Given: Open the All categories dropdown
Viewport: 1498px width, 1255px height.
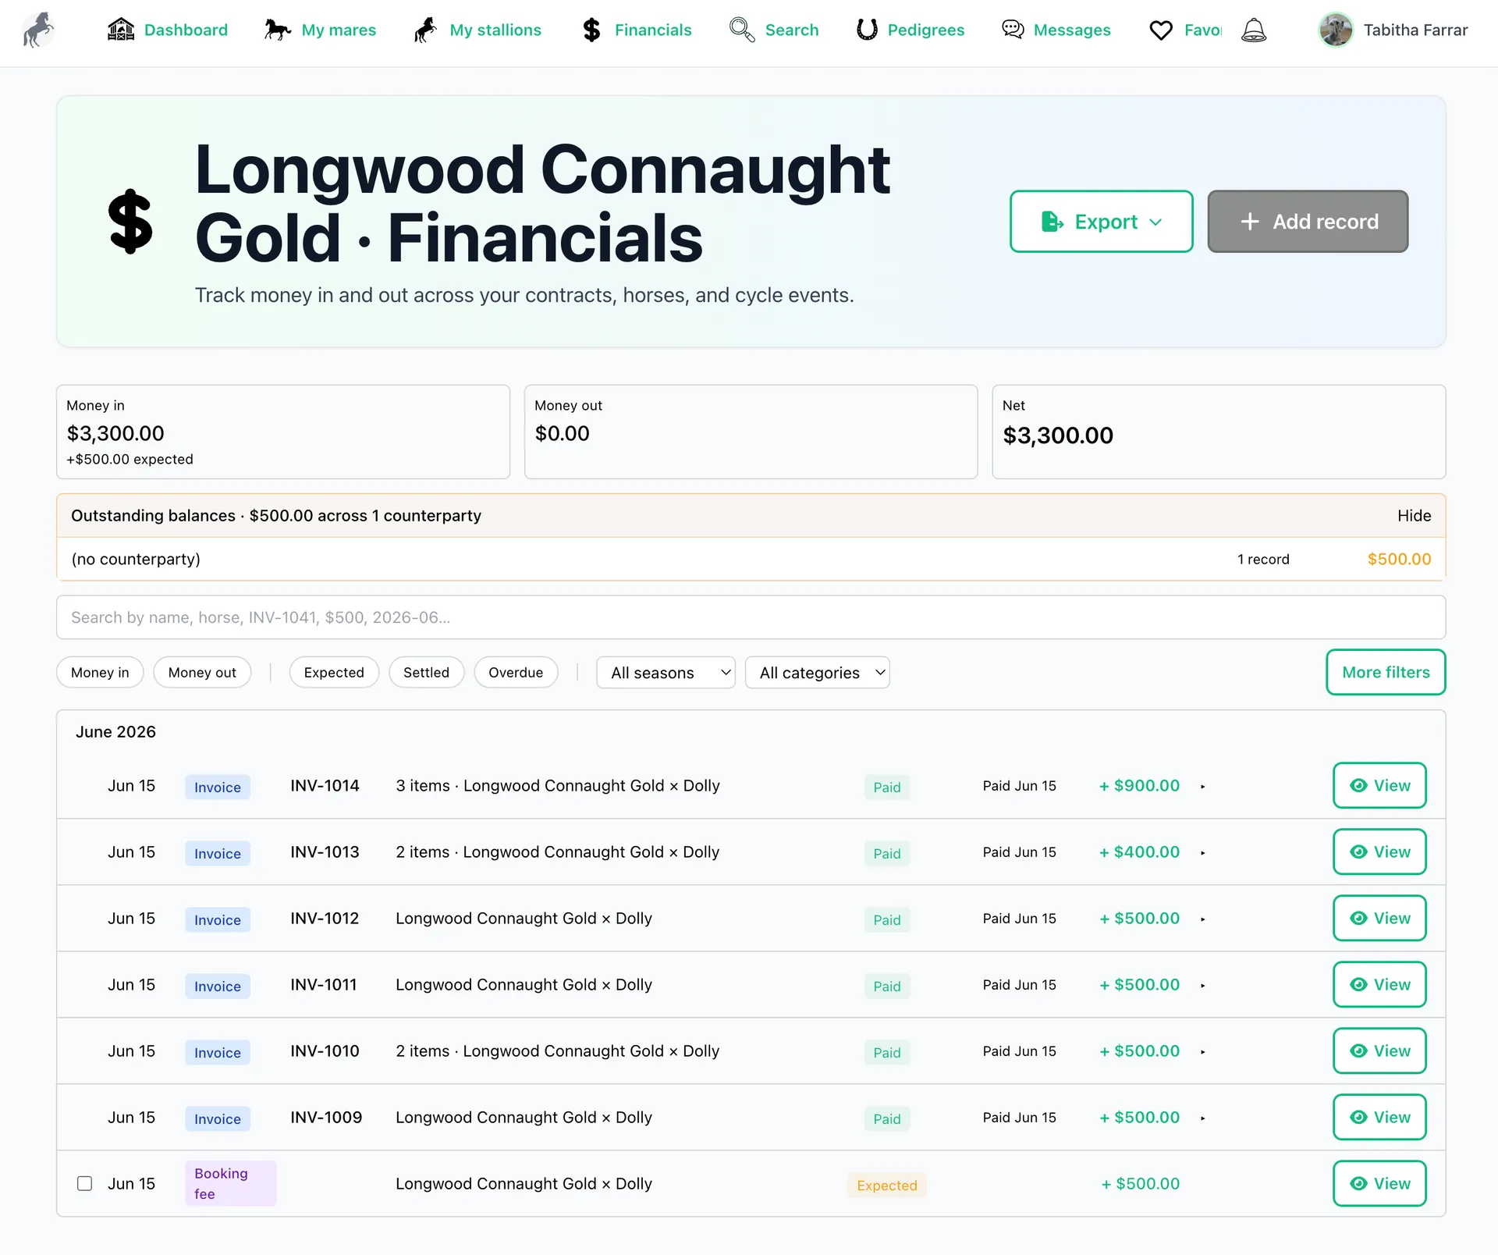Looking at the screenshot, I should pyautogui.click(x=817, y=673).
